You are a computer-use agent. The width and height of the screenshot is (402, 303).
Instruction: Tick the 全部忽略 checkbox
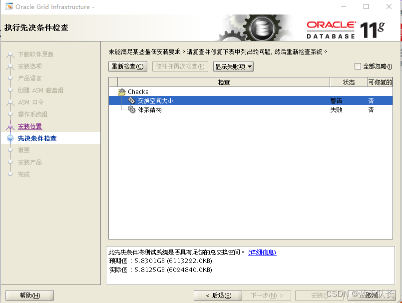(x=358, y=66)
